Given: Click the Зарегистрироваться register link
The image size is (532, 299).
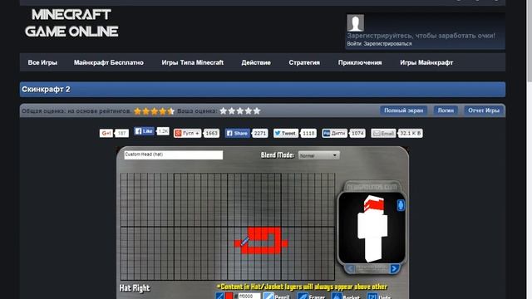Looking at the screenshot, I should [x=388, y=44].
